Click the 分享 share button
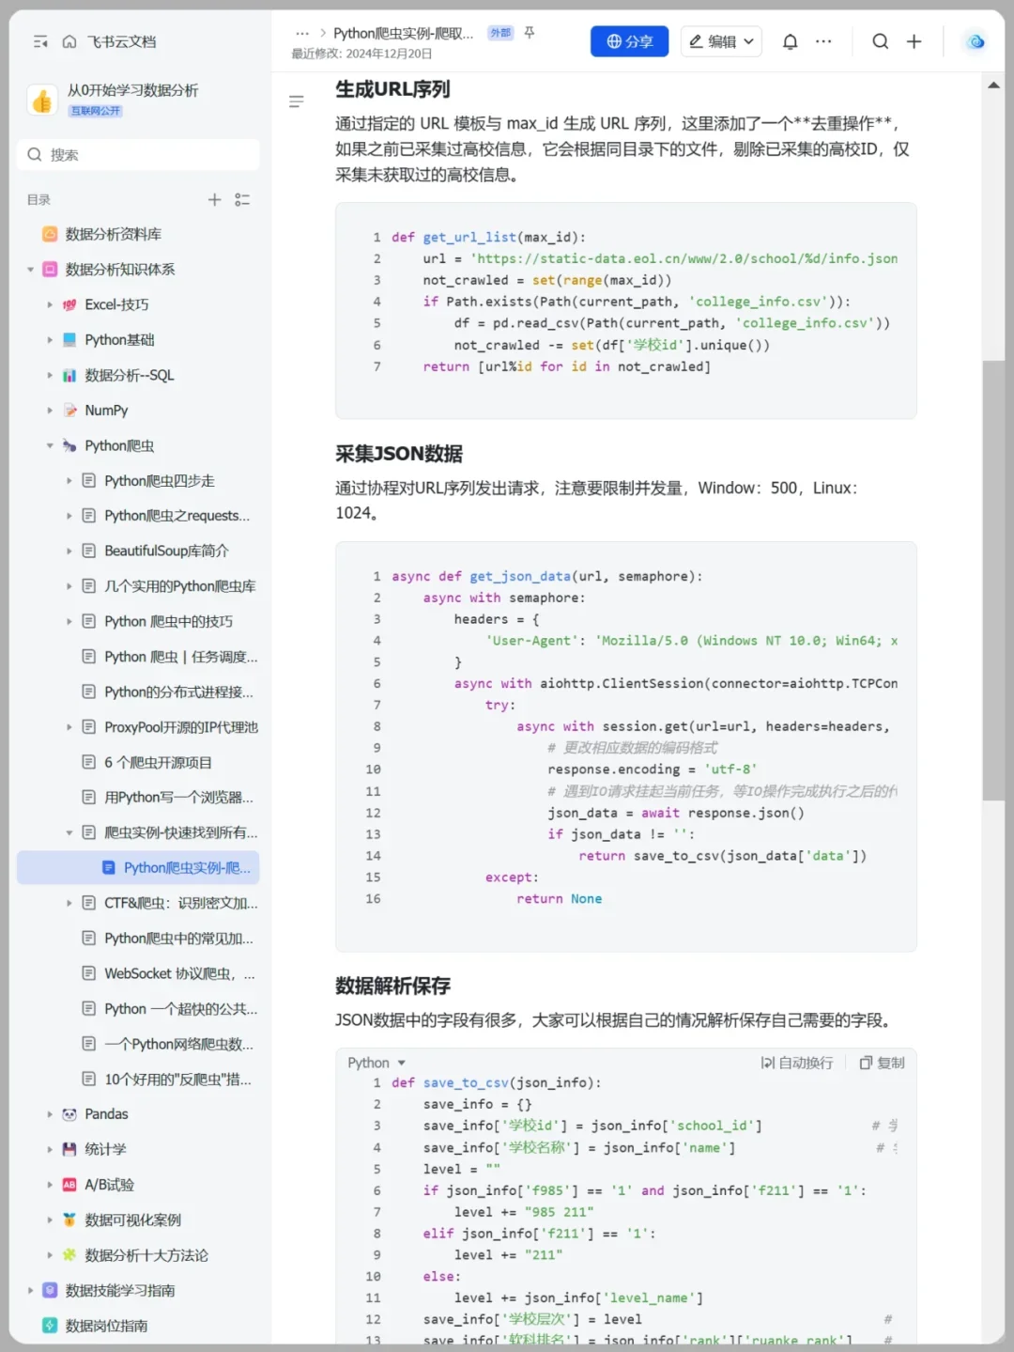Viewport: 1014px width, 1352px height. [629, 41]
